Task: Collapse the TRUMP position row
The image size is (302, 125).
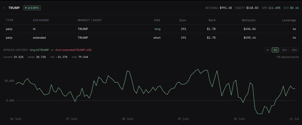Action: click(x=4, y=8)
